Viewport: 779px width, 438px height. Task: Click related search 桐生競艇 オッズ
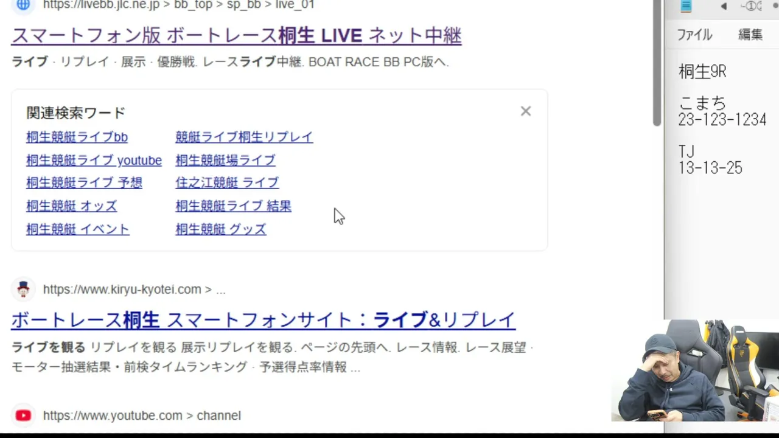pos(71,206)
